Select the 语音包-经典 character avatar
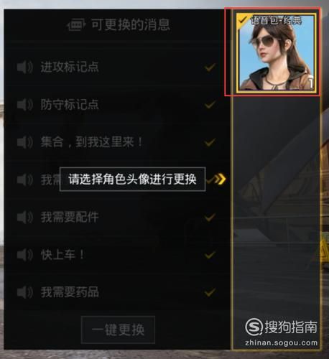The image size is (329, 359). (276, 53)
